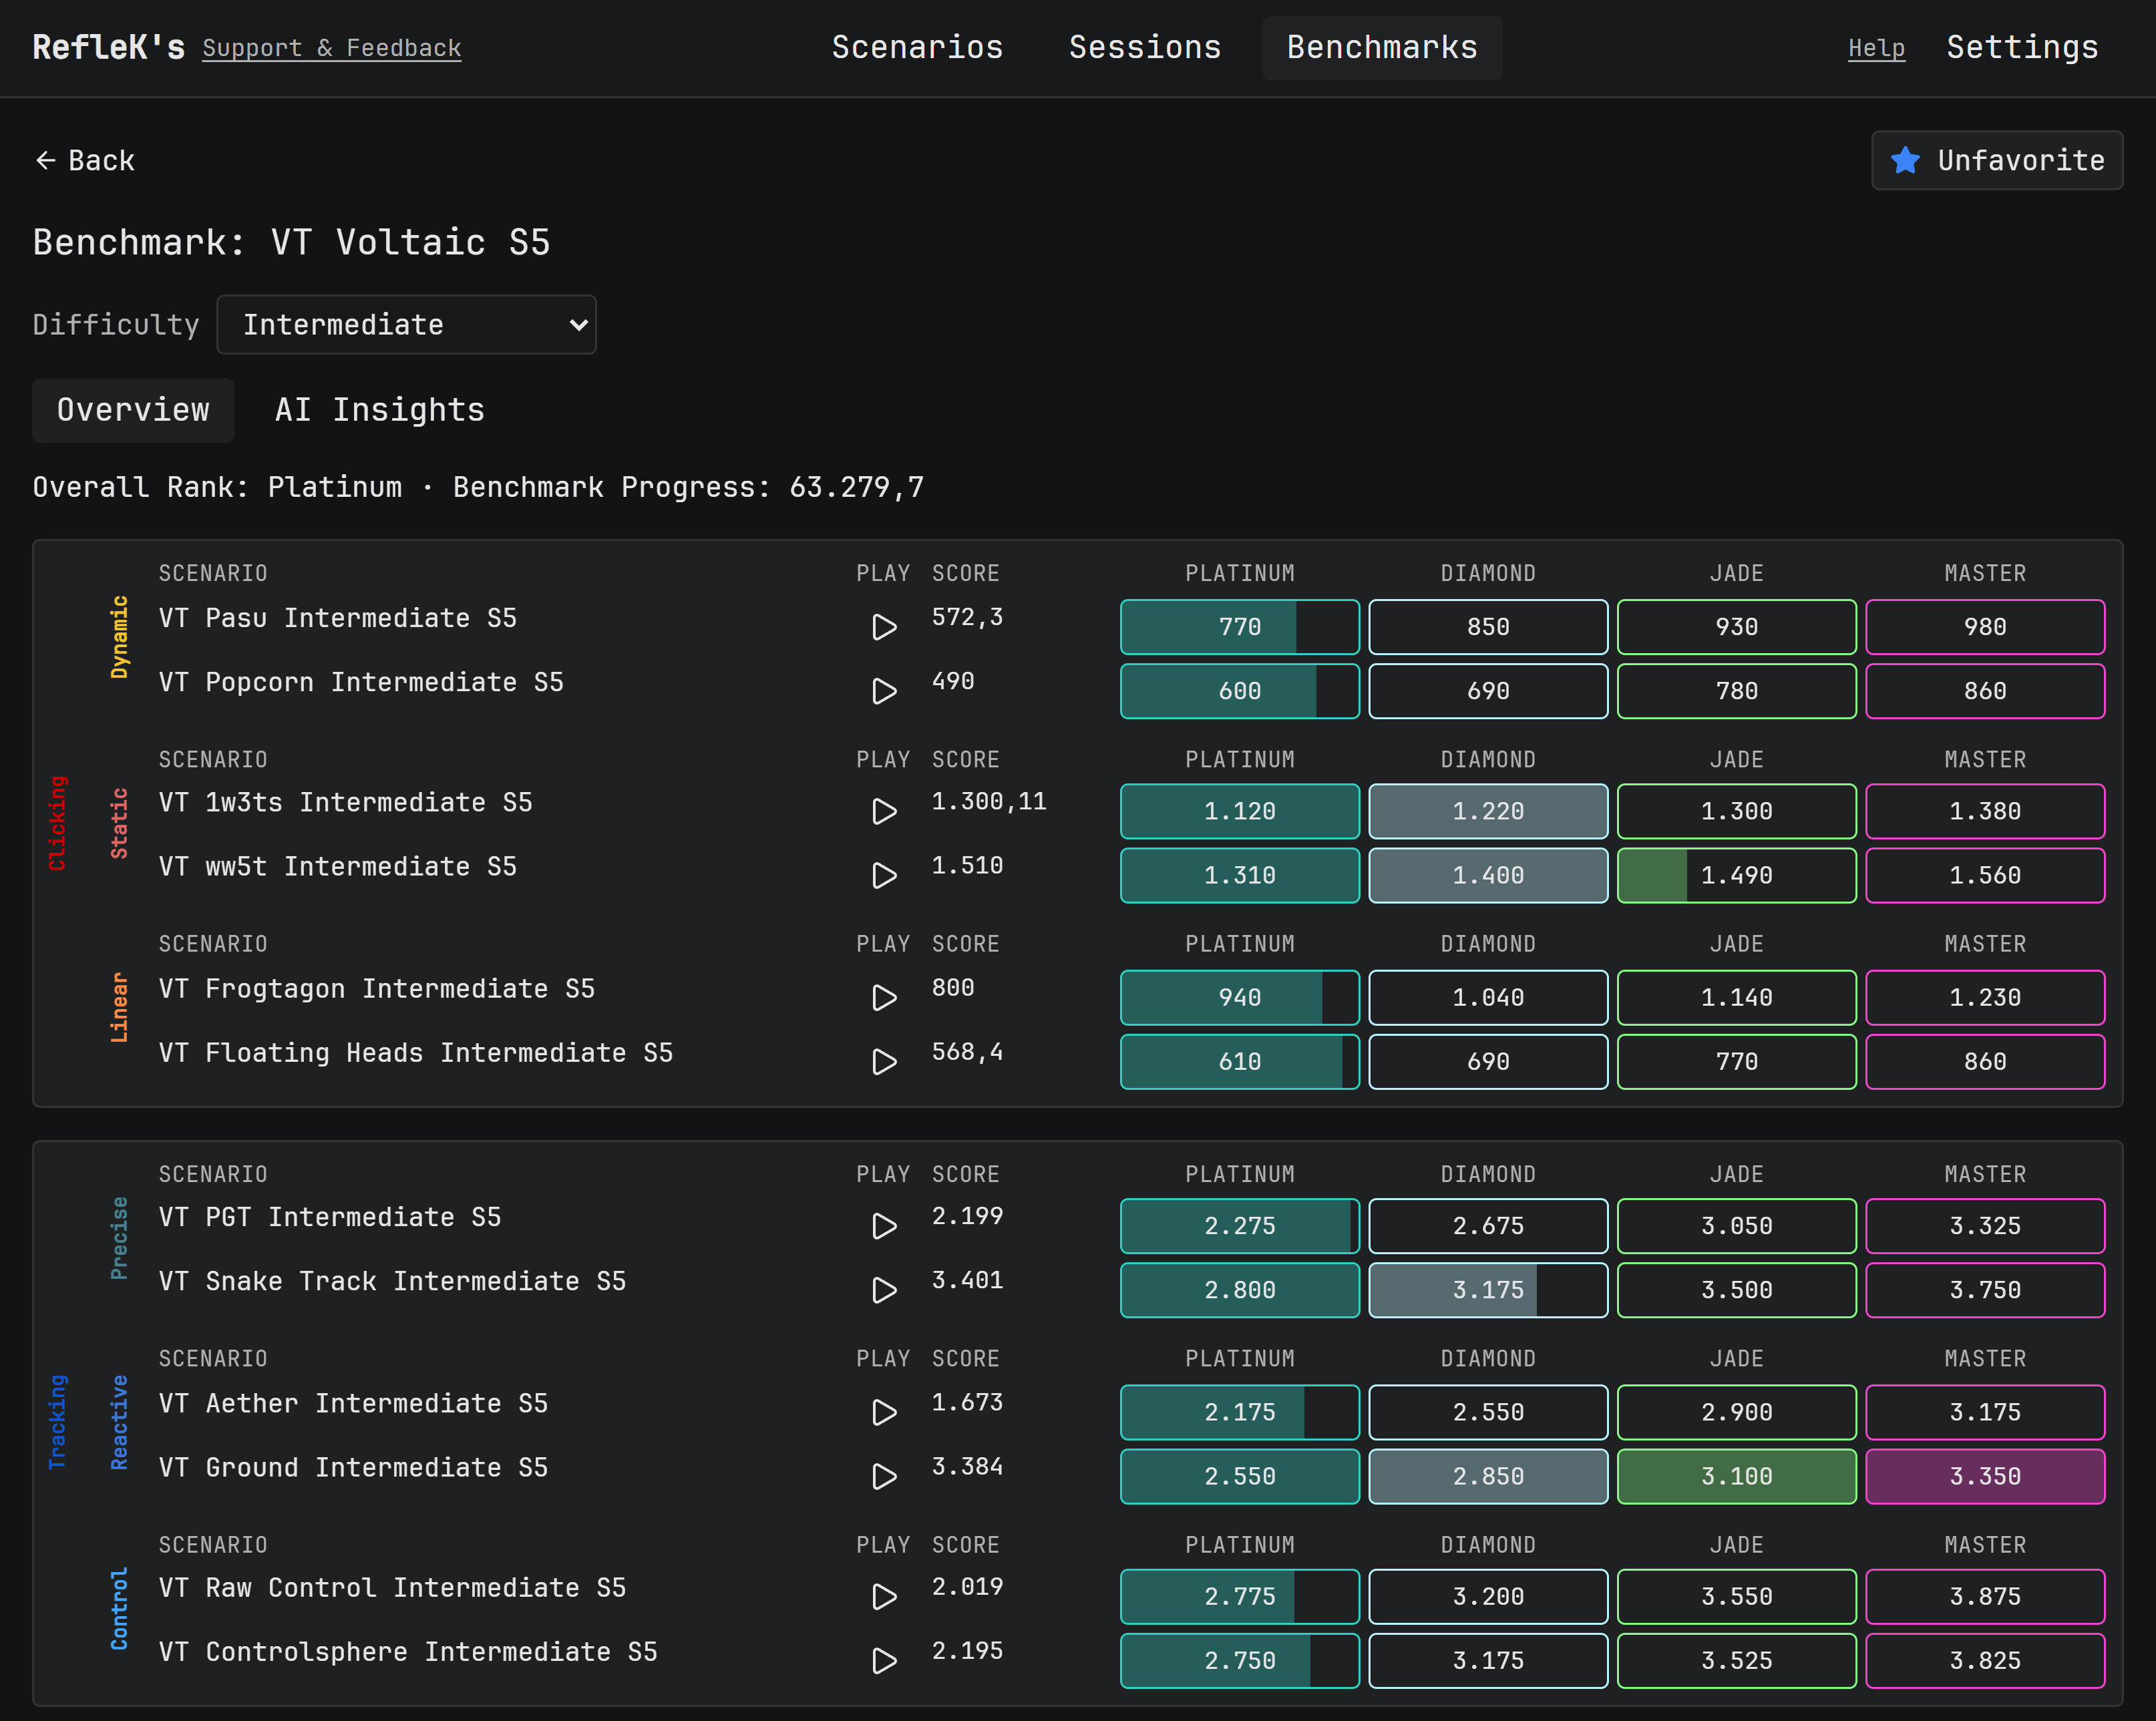Go to the Sessions page
The width and height of the screenshot is (2156, 1721).
click(x=1144, y=47)
